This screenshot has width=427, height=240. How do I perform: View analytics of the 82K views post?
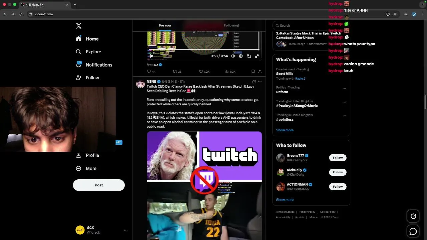click(x=230, y=72)
